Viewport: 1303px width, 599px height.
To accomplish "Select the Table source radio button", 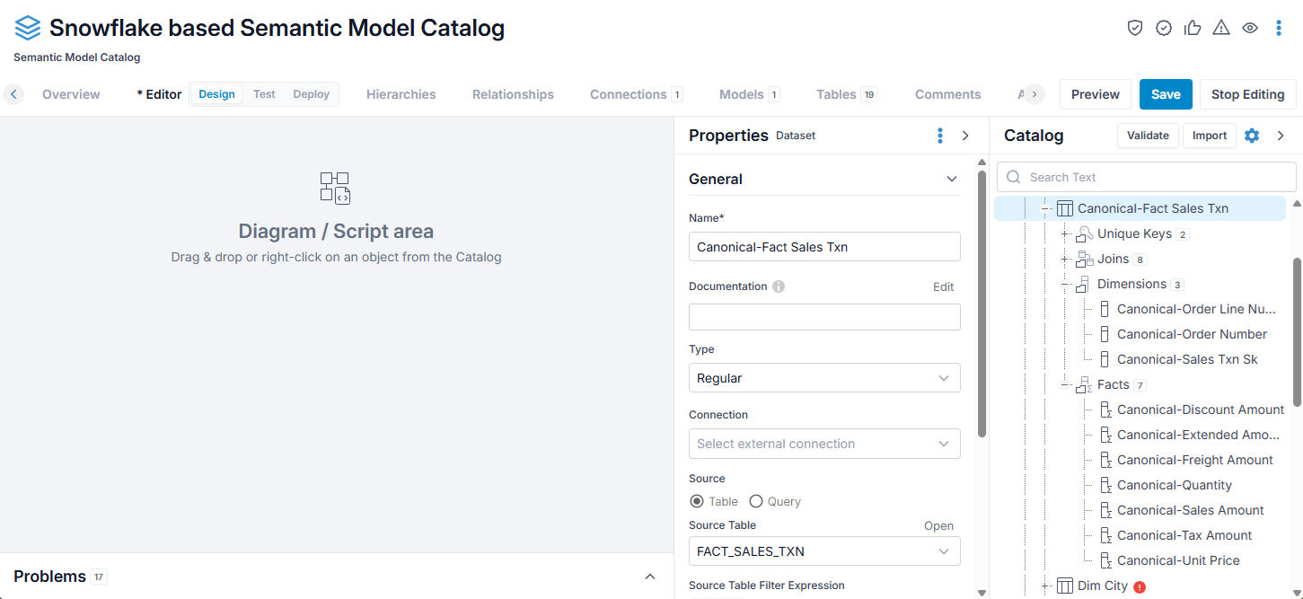I will coord(697,501).
